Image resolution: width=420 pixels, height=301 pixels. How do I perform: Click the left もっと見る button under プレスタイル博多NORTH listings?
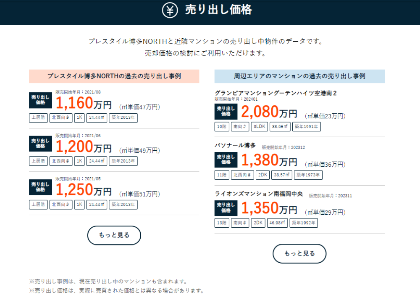pos(114,235)
